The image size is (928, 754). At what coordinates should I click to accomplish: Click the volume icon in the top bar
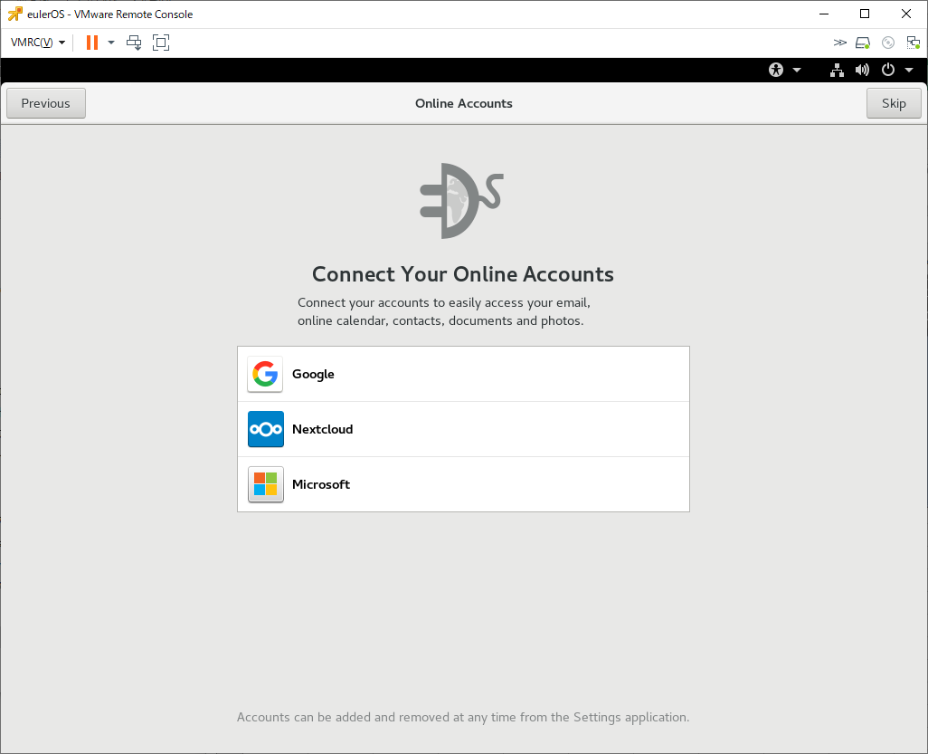pyautogui.click(x=862, y=70)
